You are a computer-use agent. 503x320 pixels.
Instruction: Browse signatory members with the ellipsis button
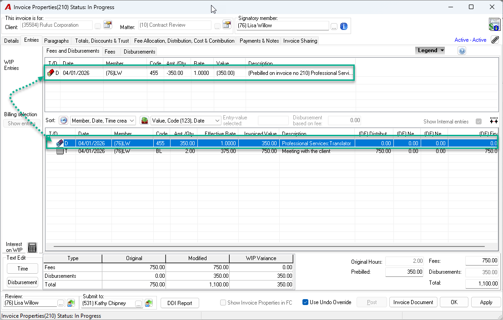[x=334, y=27]
